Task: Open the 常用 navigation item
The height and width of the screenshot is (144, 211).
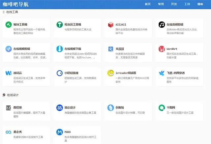Action: pyautogui.click(x=161, y=4)
